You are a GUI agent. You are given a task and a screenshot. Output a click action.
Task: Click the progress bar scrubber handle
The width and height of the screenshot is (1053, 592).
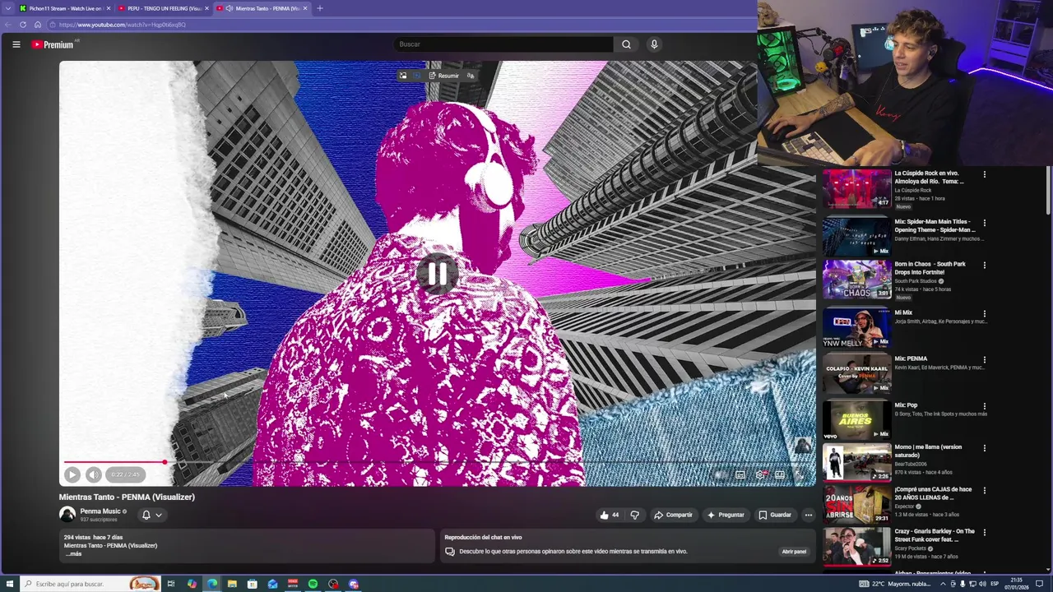165,462
